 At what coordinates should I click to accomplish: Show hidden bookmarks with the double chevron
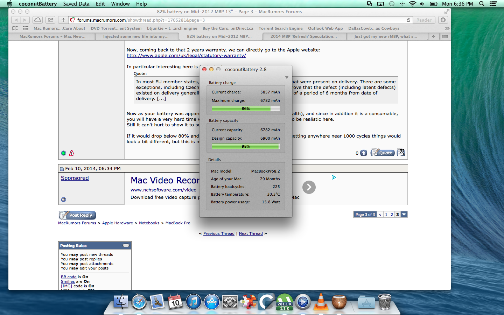[447, 28]
